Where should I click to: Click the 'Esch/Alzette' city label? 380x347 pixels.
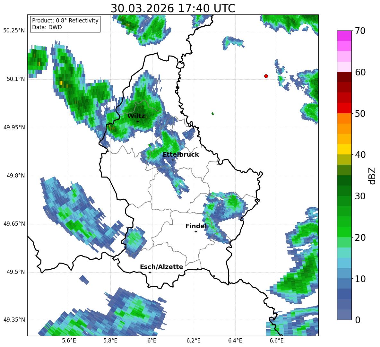tap(161, 267)
